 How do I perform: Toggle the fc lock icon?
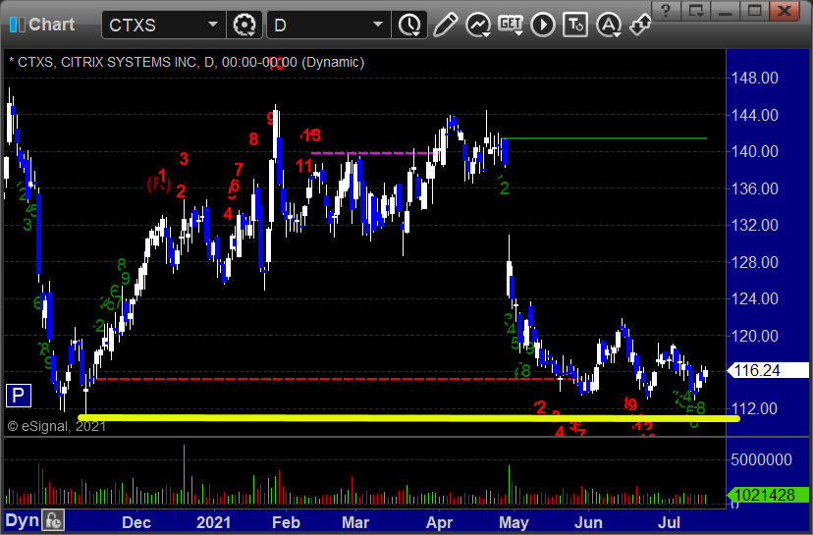coord(53,520)
